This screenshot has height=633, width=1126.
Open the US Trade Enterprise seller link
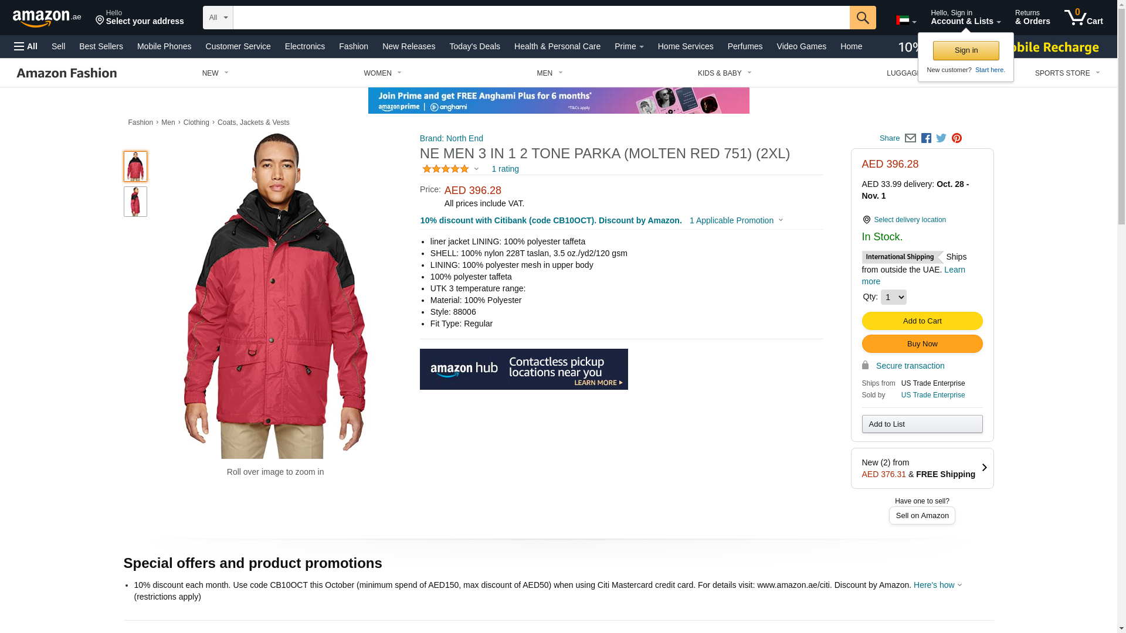(932, 395)
